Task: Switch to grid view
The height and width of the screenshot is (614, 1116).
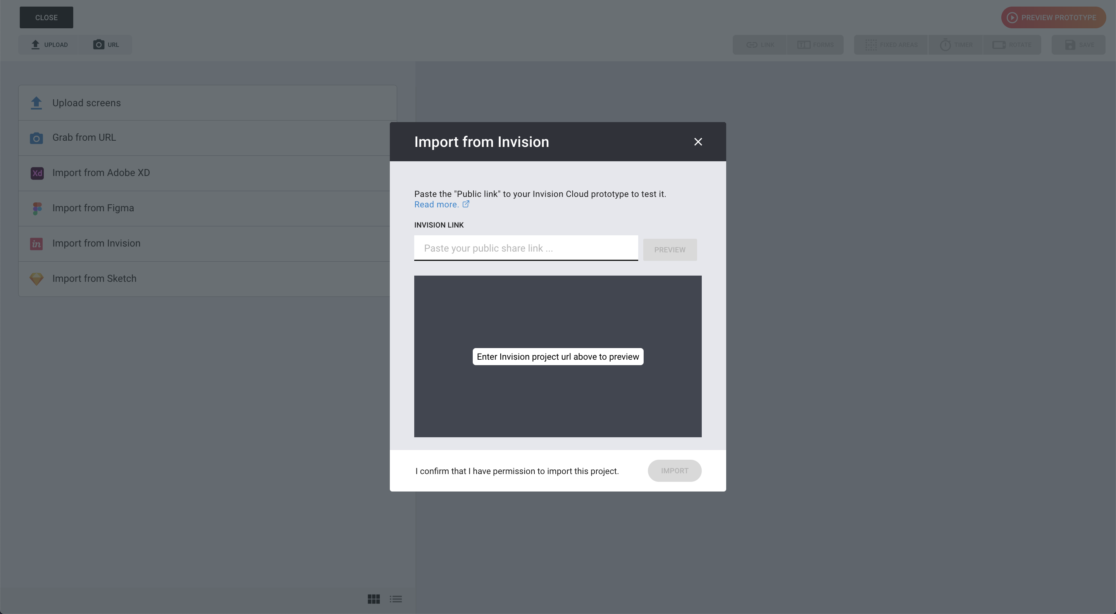Action: [374, 599]
